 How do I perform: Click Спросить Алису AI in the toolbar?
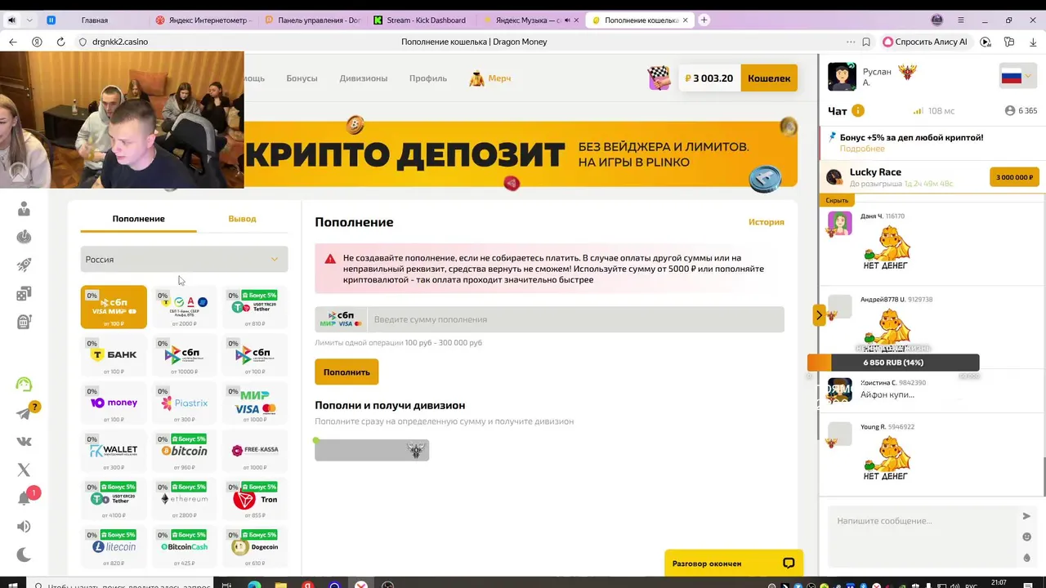click(x=925, y=42)
